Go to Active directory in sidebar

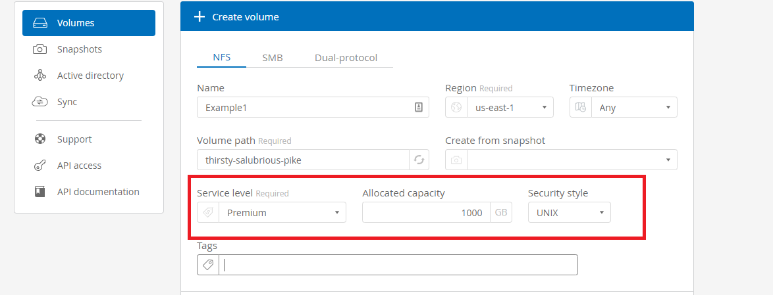90,76
